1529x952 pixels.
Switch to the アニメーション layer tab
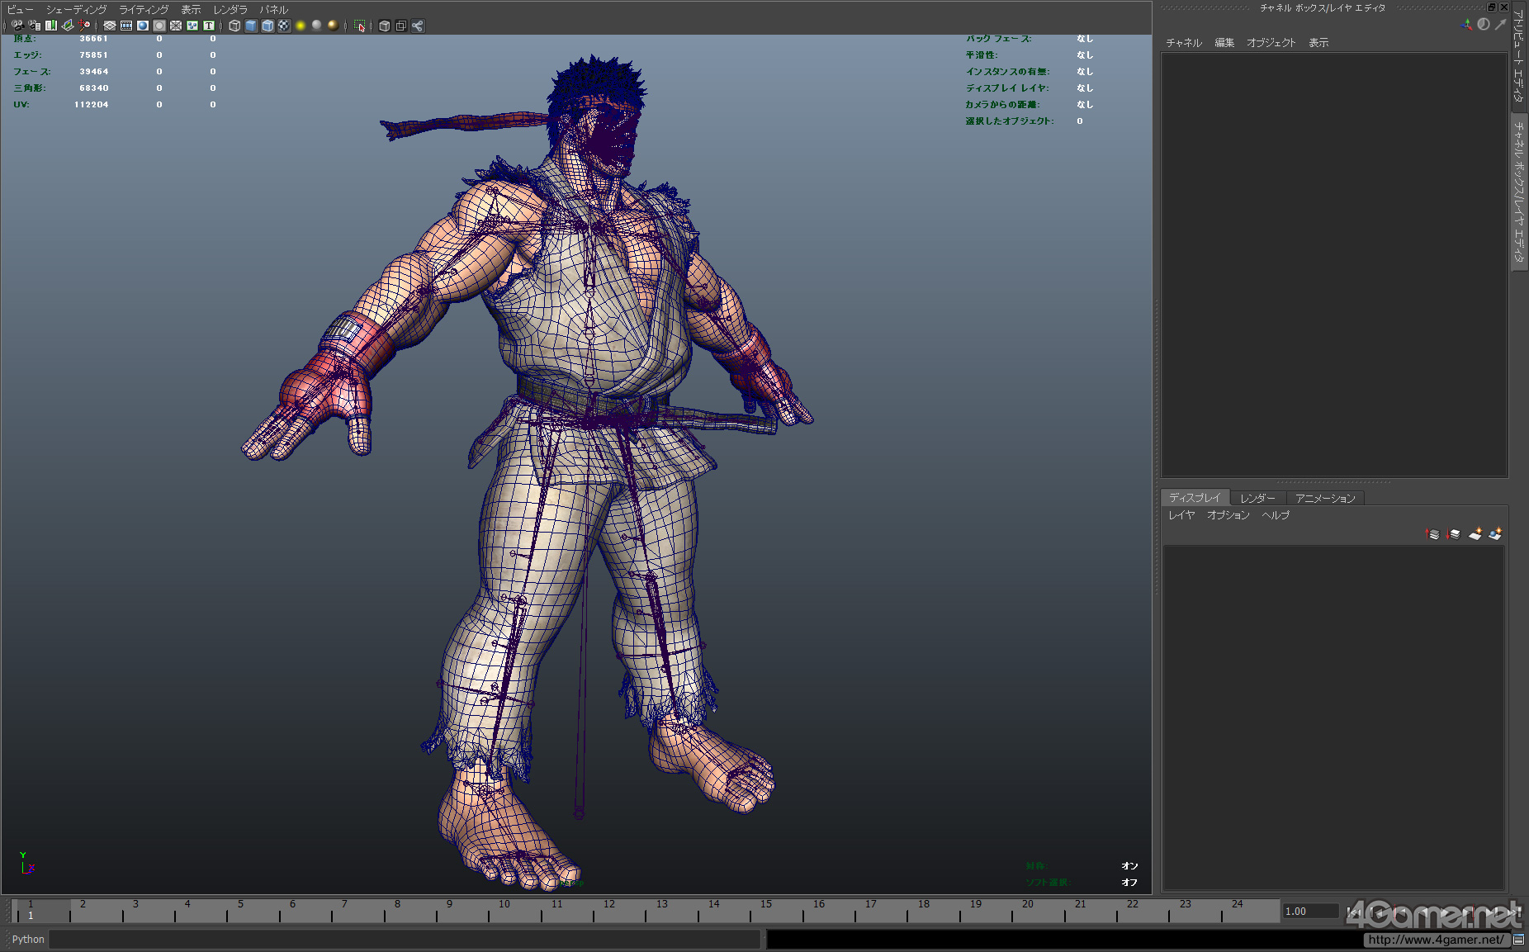pyautogui.click(x=1325, y=498)
